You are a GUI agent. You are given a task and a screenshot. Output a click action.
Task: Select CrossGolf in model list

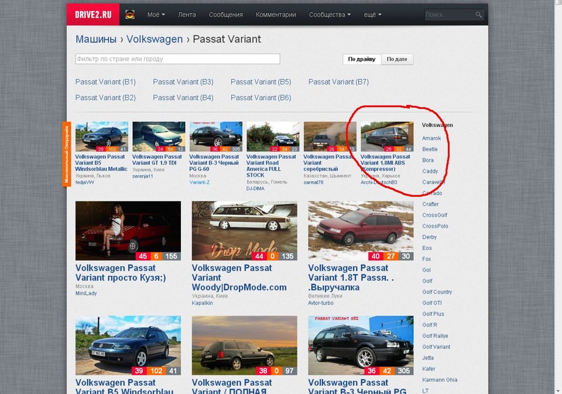(435, 215)
